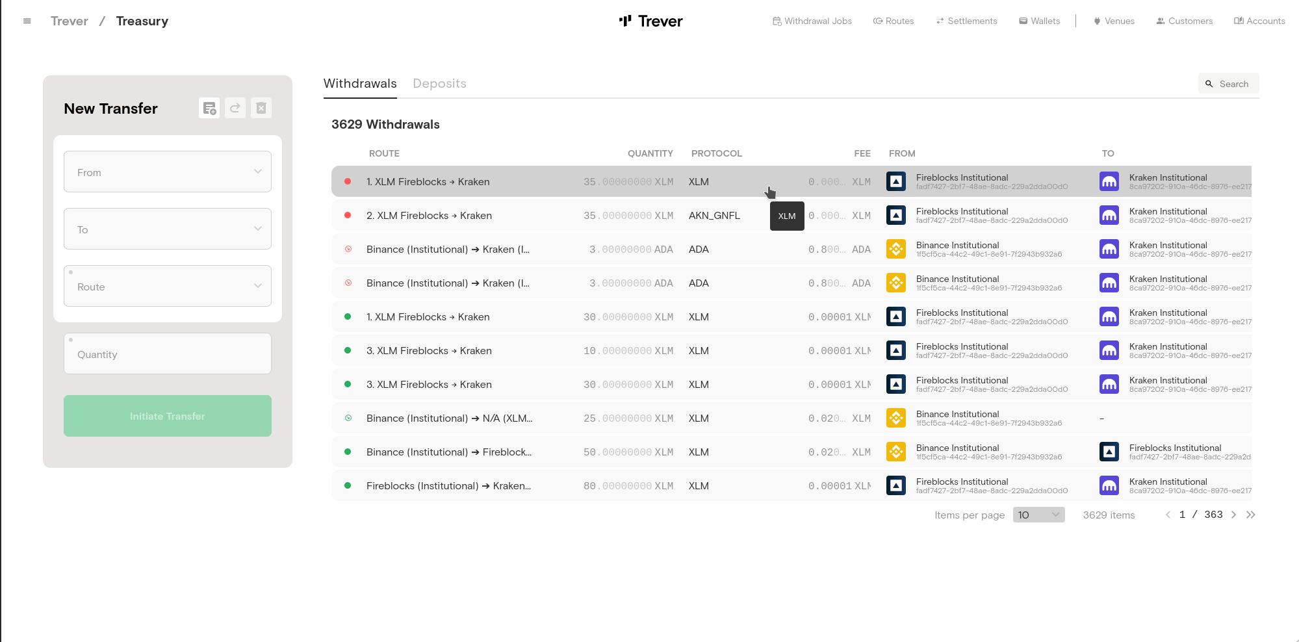1299x642 pixels.
Task: Expand the From dropdown
Action: [168, 172]
